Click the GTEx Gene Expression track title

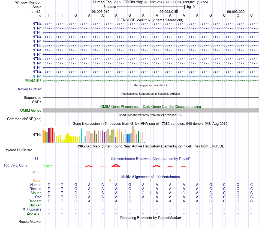click(150, 124)
